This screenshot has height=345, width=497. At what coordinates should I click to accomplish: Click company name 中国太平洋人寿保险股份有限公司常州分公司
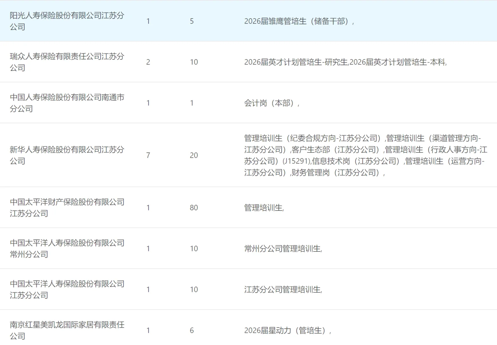tap(67, 249)
